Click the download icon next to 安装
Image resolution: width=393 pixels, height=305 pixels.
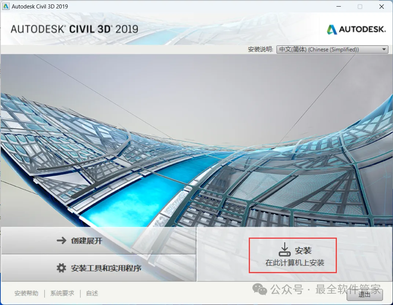point(284,249)
